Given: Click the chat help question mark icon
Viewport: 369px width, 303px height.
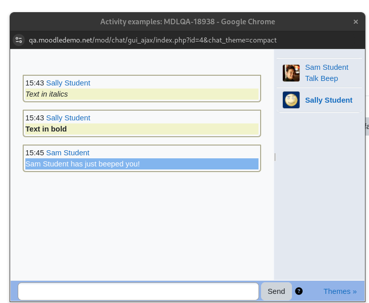Looking at the screenshot, I should tap(299, 291).
